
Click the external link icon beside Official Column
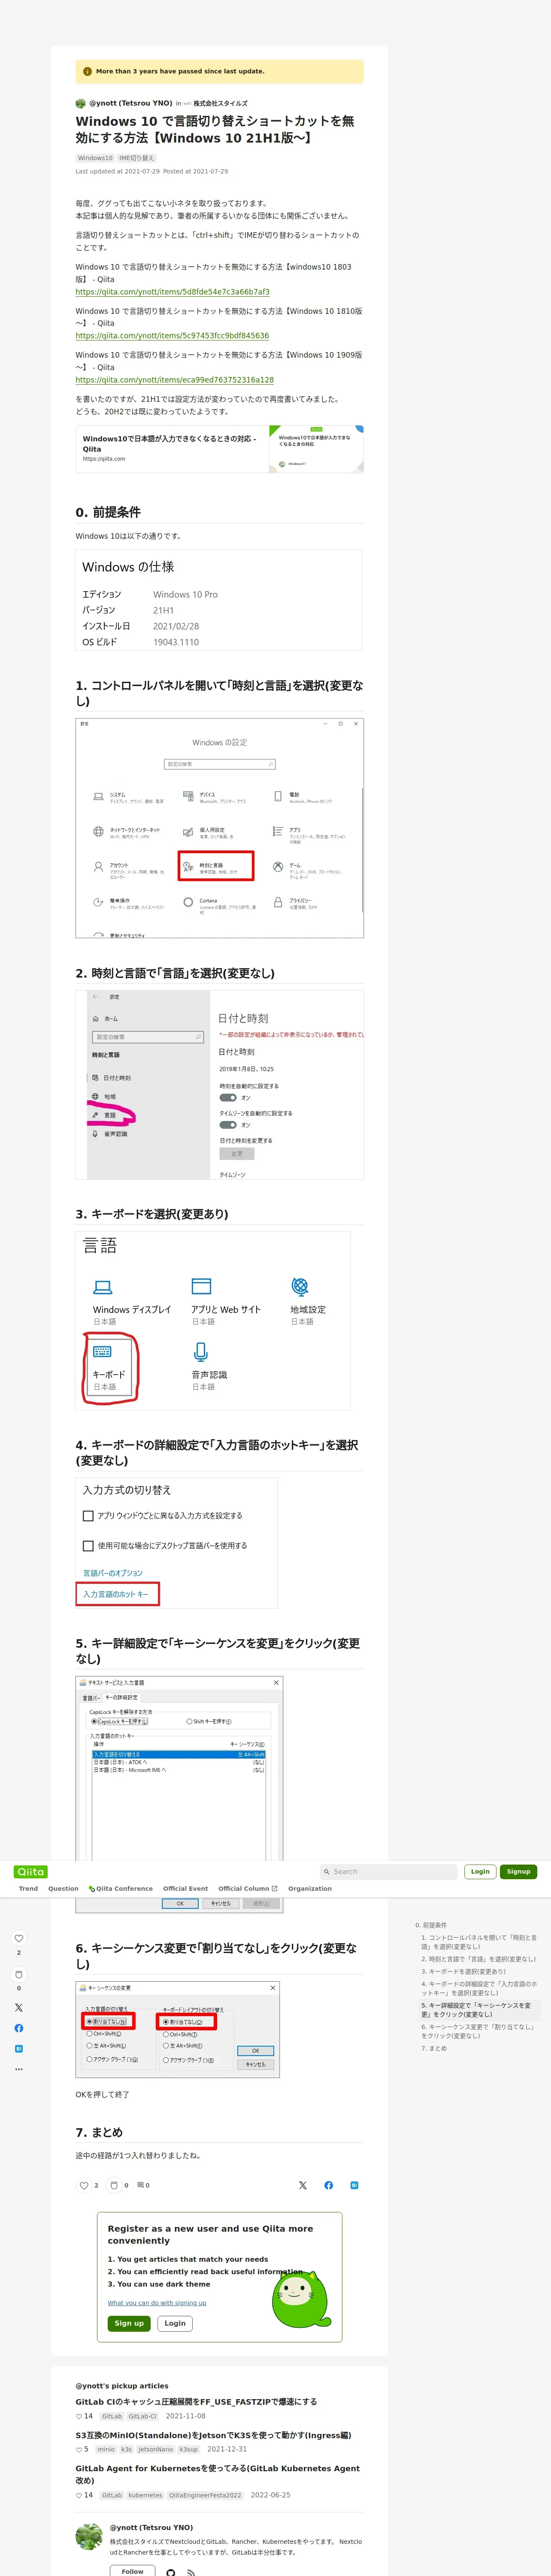pyautogui.click(x=275, y=1889)
